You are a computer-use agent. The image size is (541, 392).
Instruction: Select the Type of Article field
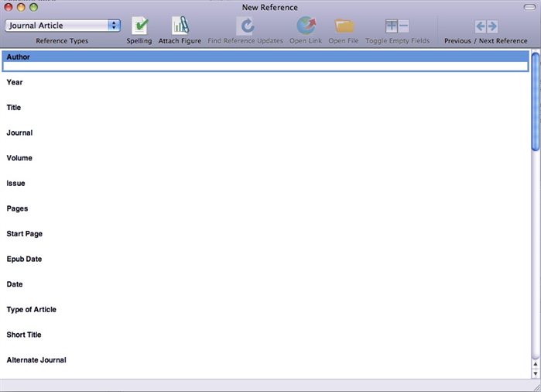point(31,310)
